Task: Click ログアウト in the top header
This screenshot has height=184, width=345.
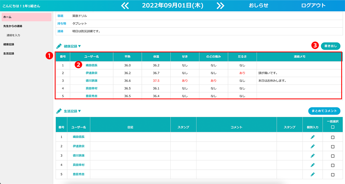Action: click(x=313, y=5)
